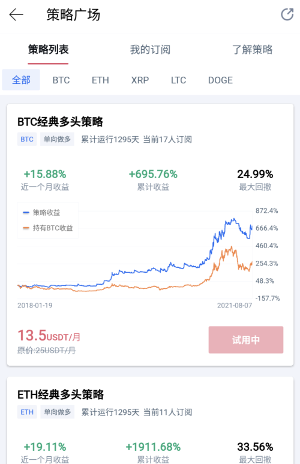Toggle 策略收益 blue legend entry

coord(41,212)
